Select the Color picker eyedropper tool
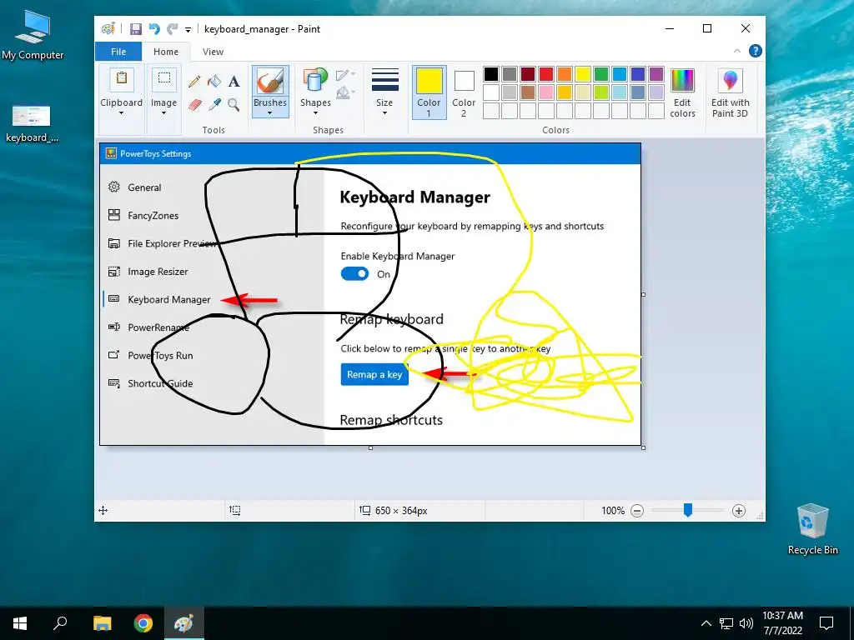The height and width of the screenshot is (640, 854). (214, 104)
